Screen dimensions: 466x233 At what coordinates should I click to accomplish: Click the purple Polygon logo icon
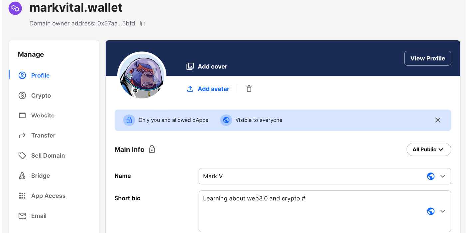(x=15, y=8)
